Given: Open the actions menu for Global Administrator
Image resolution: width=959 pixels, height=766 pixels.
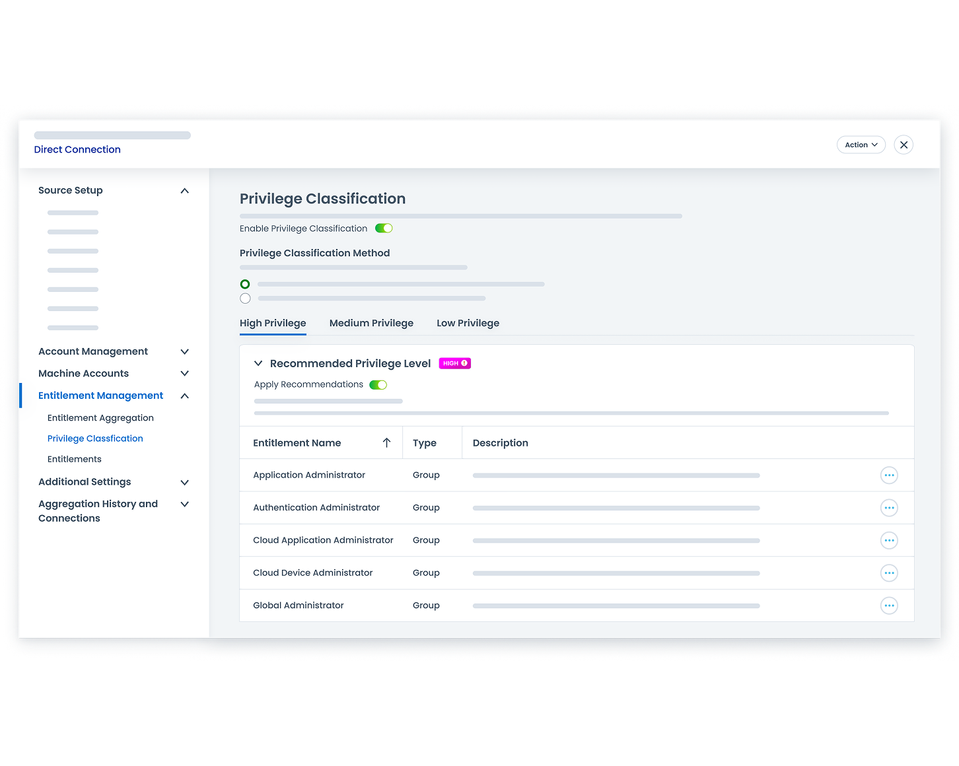Looking at the screenshot, I should point(889,605).
